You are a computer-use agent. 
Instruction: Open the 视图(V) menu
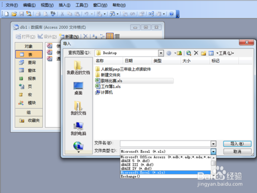[x=47, y=5]
